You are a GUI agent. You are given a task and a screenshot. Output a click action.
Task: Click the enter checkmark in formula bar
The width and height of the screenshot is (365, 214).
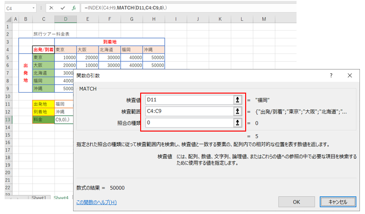(62, 8)
